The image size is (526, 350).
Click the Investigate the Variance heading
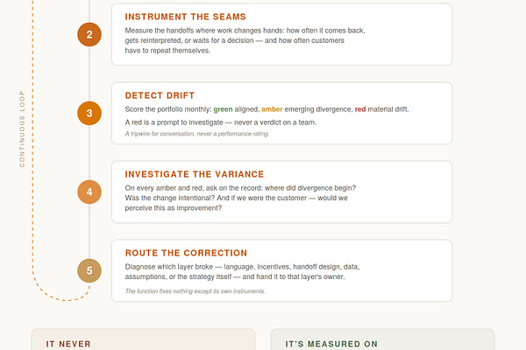click(195, 174)
